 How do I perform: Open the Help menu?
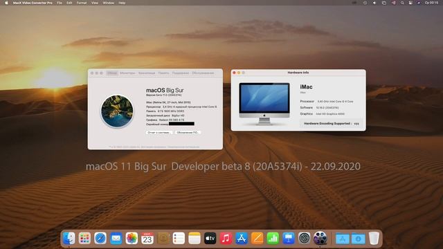click(122, 3)
